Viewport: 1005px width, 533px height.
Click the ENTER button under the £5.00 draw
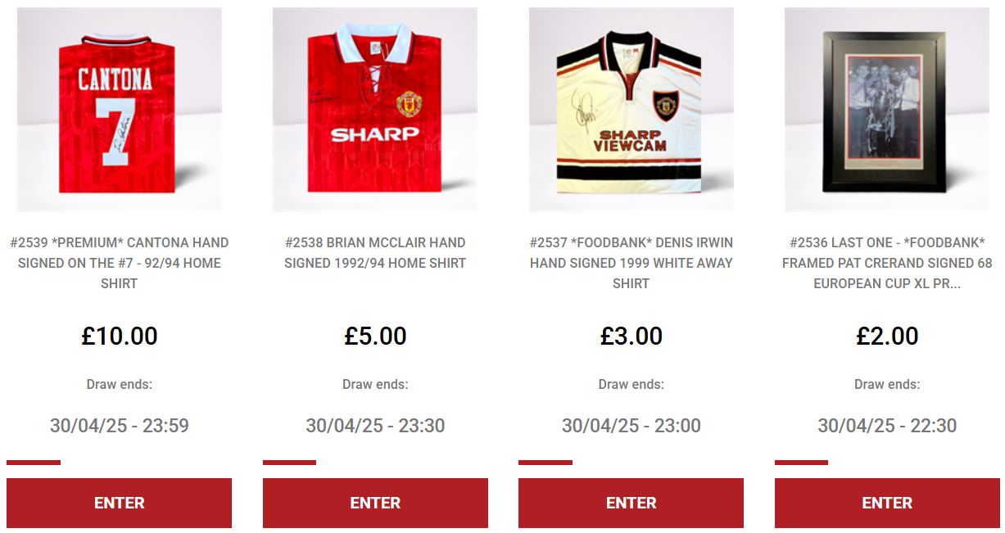(x=375, y=503)
